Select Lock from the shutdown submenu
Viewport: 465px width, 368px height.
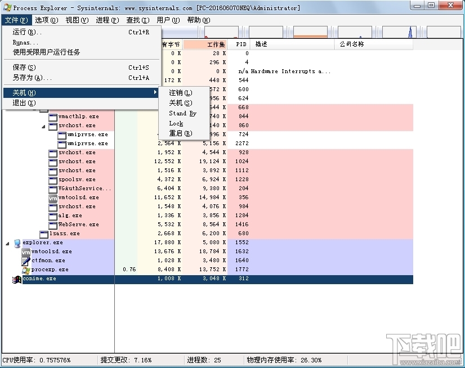pos(175,123)
